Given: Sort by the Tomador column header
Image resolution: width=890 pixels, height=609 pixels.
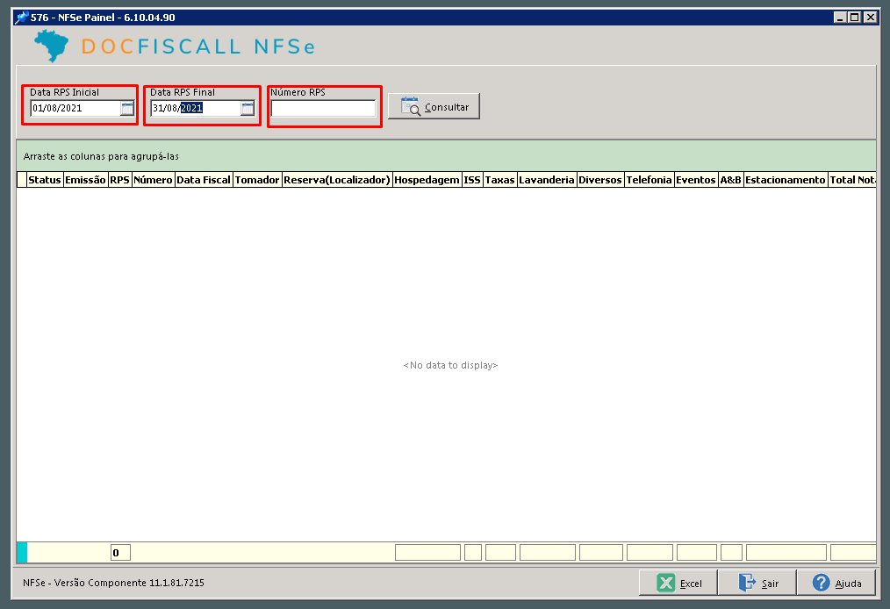Looking at the screenshot, I should pyautogui.click(x=257, y=180).
